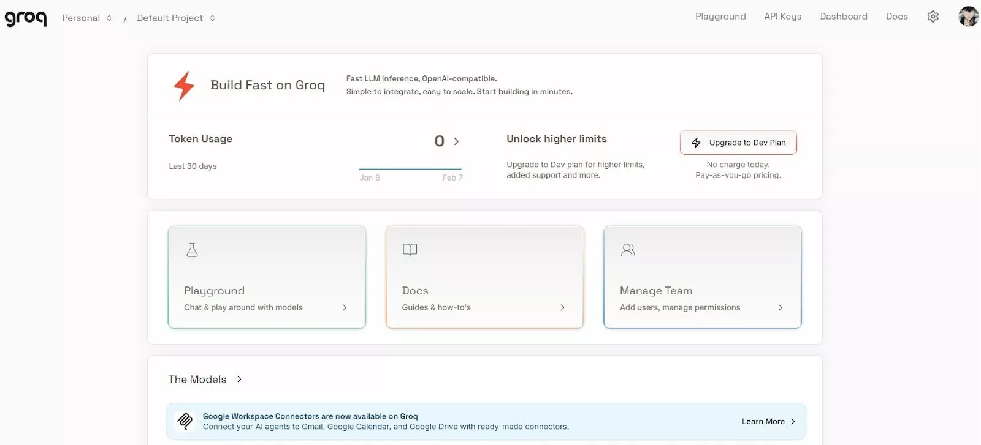
Task: Click 'Fast LLM inference, OpenAI-compatible.' text
Action: tap(421, 78)
